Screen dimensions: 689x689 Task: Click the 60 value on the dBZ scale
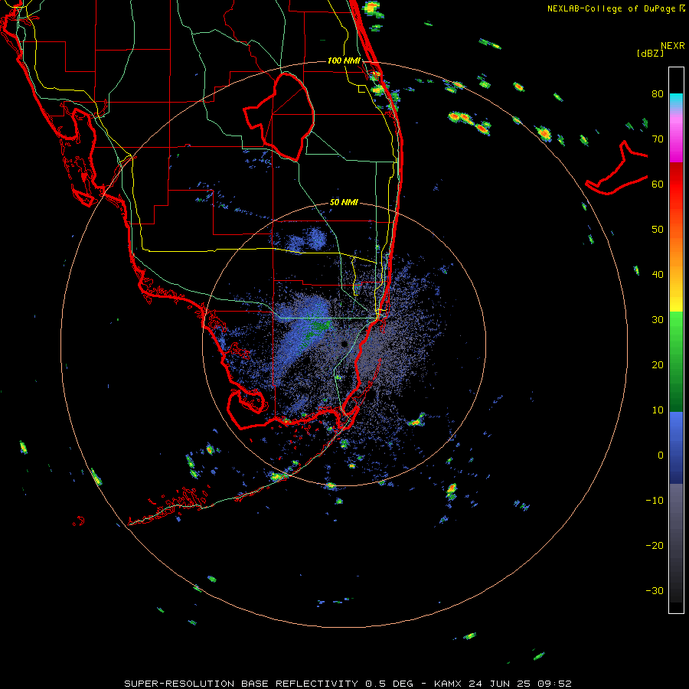pyautogui.click(x=658, y=184)
